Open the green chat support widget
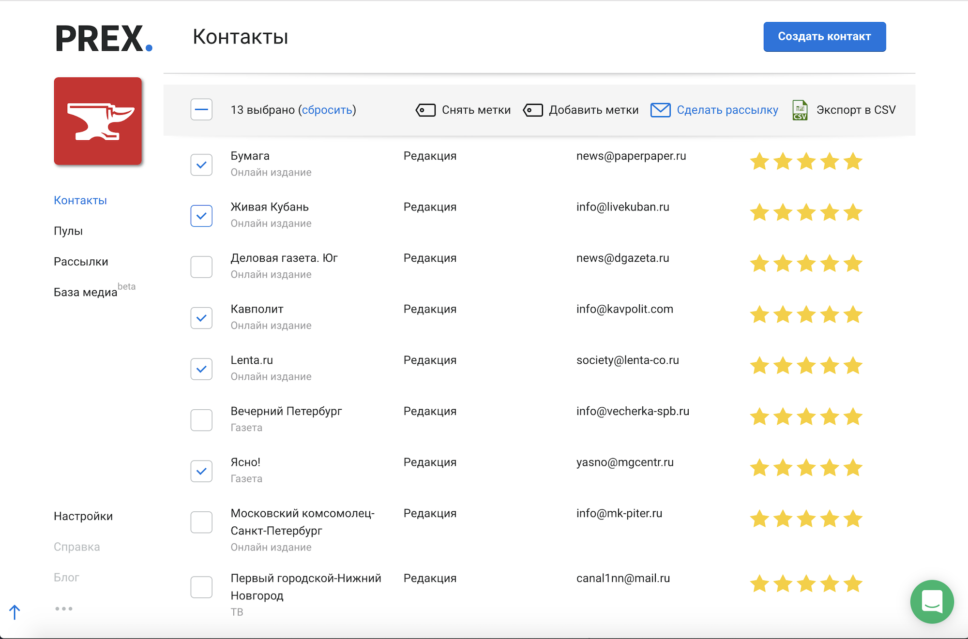The height and width of the screenshot is (639, 968). tap(932, 602)
